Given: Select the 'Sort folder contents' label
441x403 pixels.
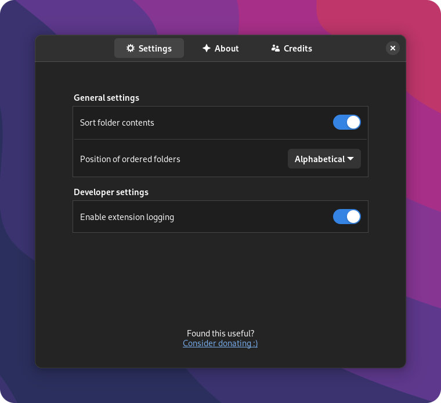Looking at the screenshot, I should 117,123.
